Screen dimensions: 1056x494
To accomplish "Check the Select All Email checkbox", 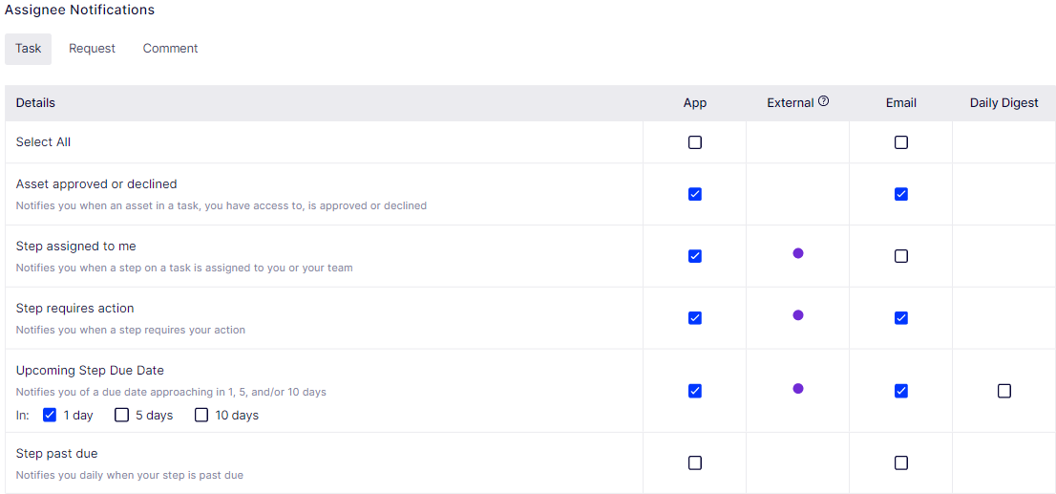I will [901, 142].
